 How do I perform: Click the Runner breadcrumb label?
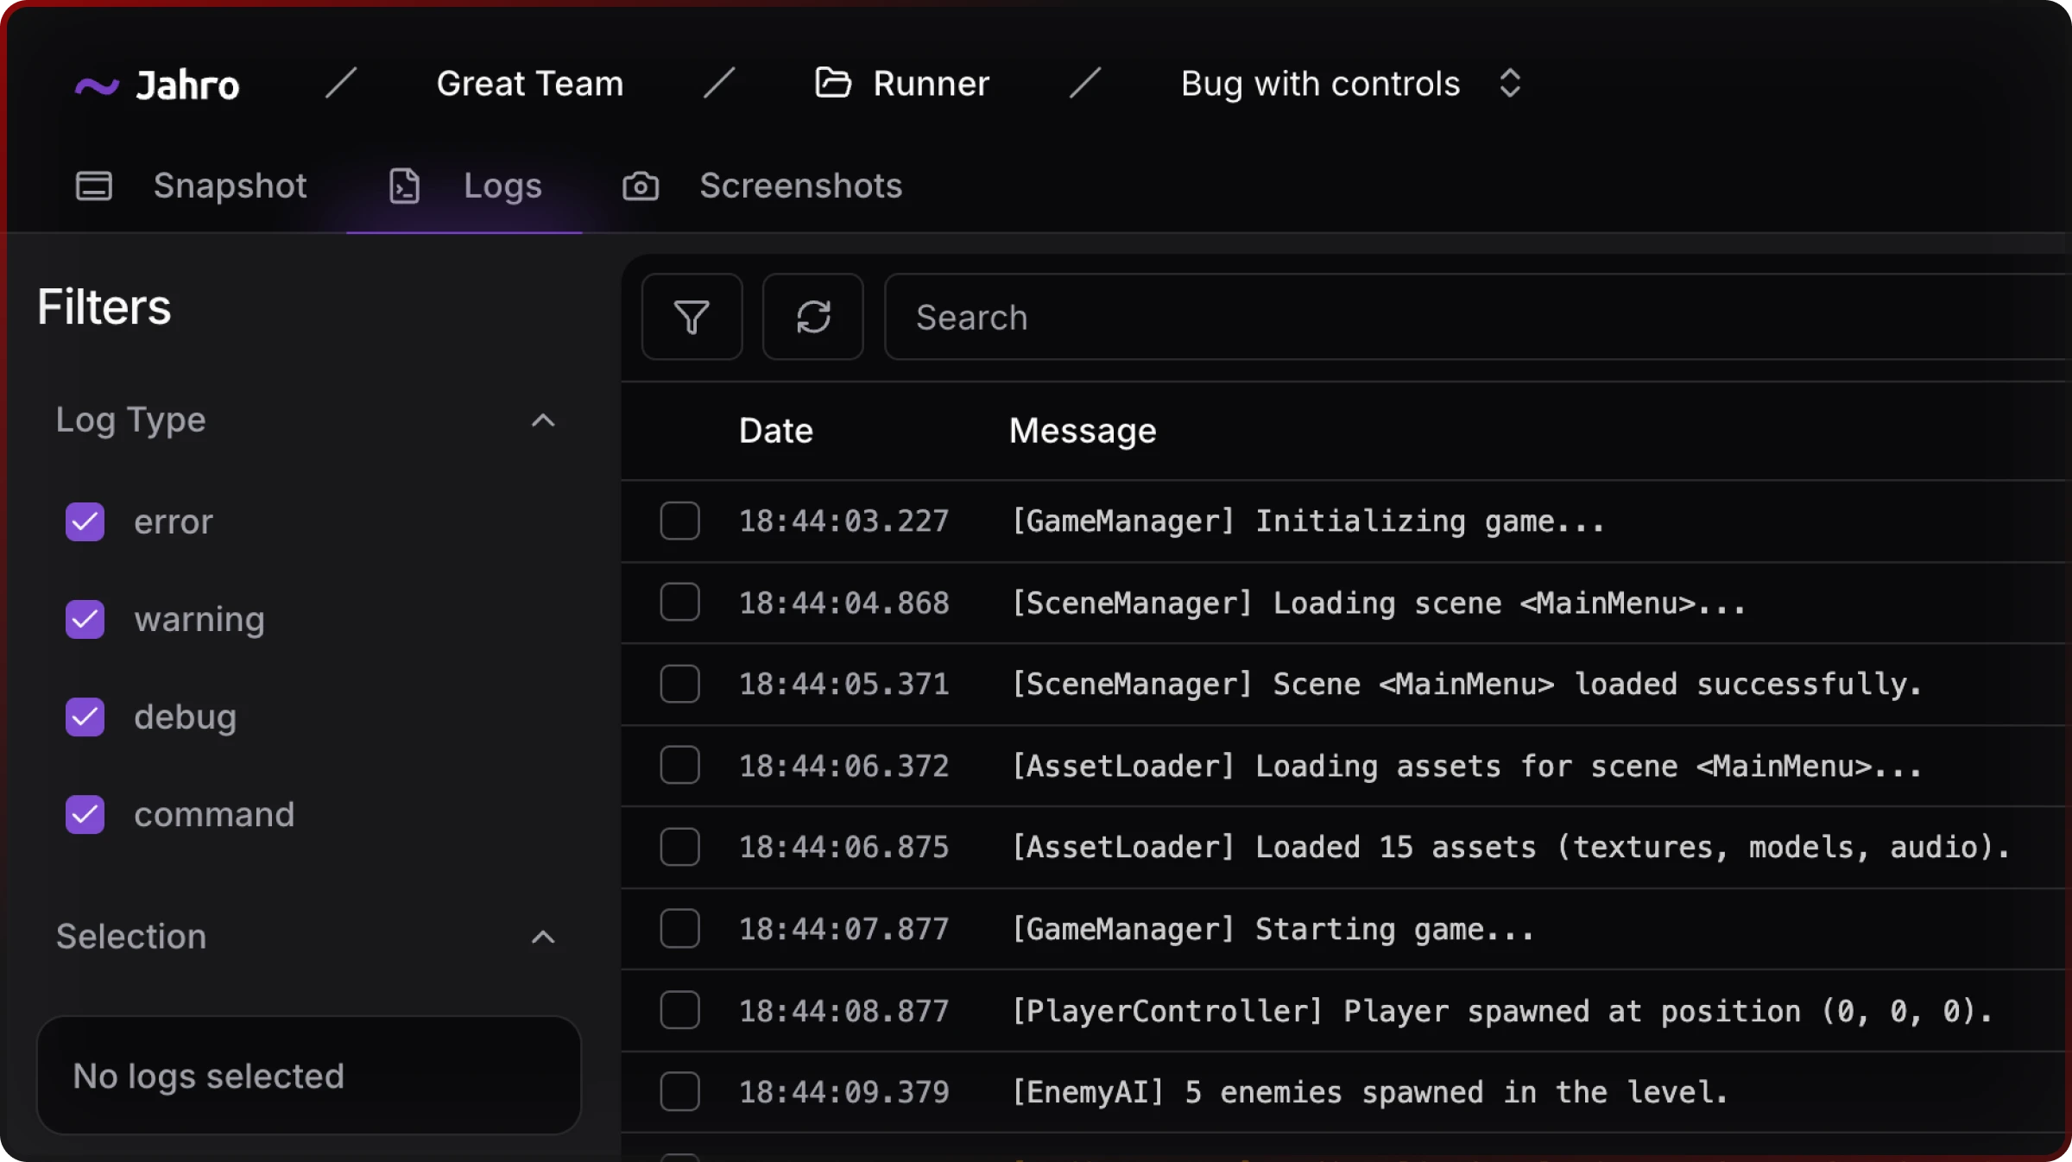coord(931,83)
